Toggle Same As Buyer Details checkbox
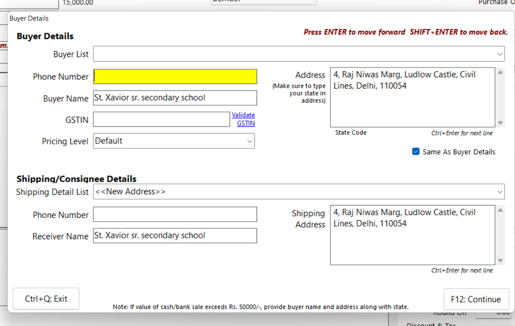Viewport: 515px width, 326px height. (x=416, y=152)
